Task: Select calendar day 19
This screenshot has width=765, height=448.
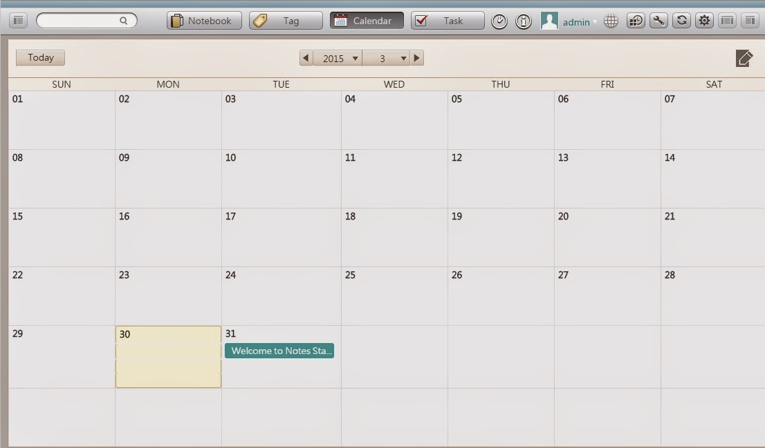Action: click(501, 237)
